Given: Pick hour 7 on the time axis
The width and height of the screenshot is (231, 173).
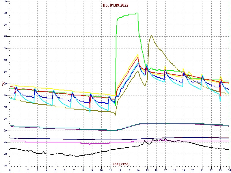Looking at the screenshot, I should click(74, 170).
